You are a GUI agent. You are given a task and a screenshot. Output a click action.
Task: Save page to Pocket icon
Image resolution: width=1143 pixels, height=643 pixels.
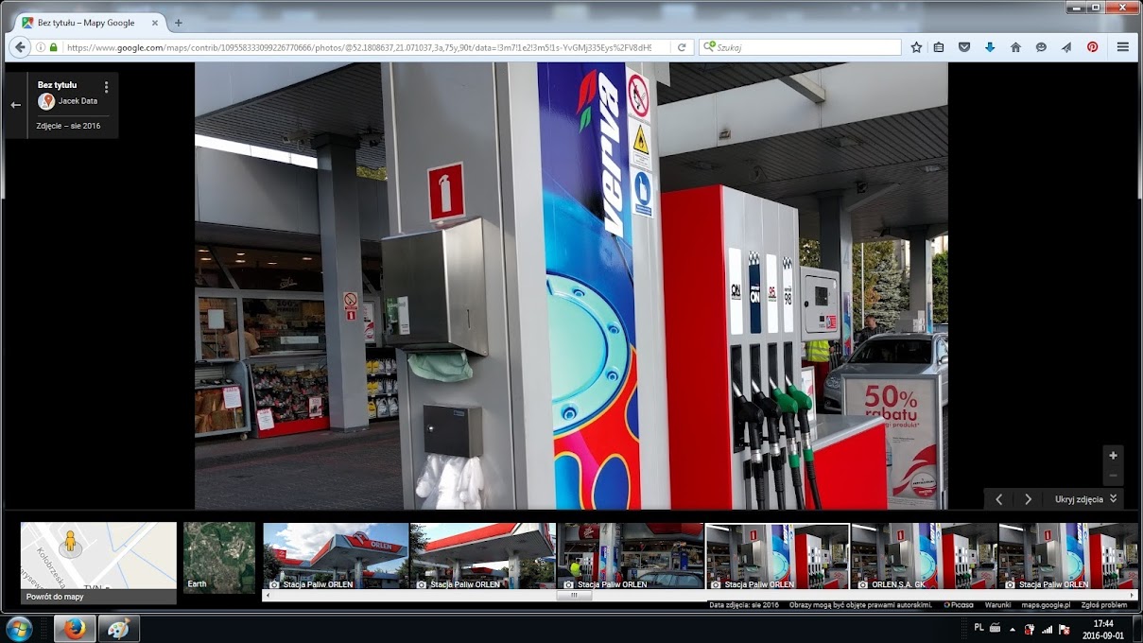[964, 47]
